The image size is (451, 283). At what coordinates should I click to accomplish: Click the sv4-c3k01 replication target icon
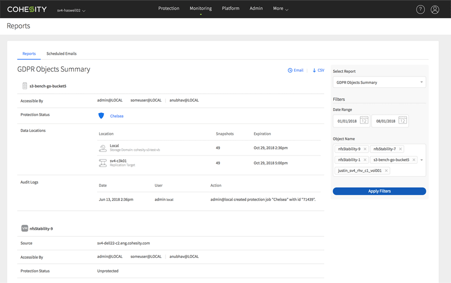tap(103, 163)
